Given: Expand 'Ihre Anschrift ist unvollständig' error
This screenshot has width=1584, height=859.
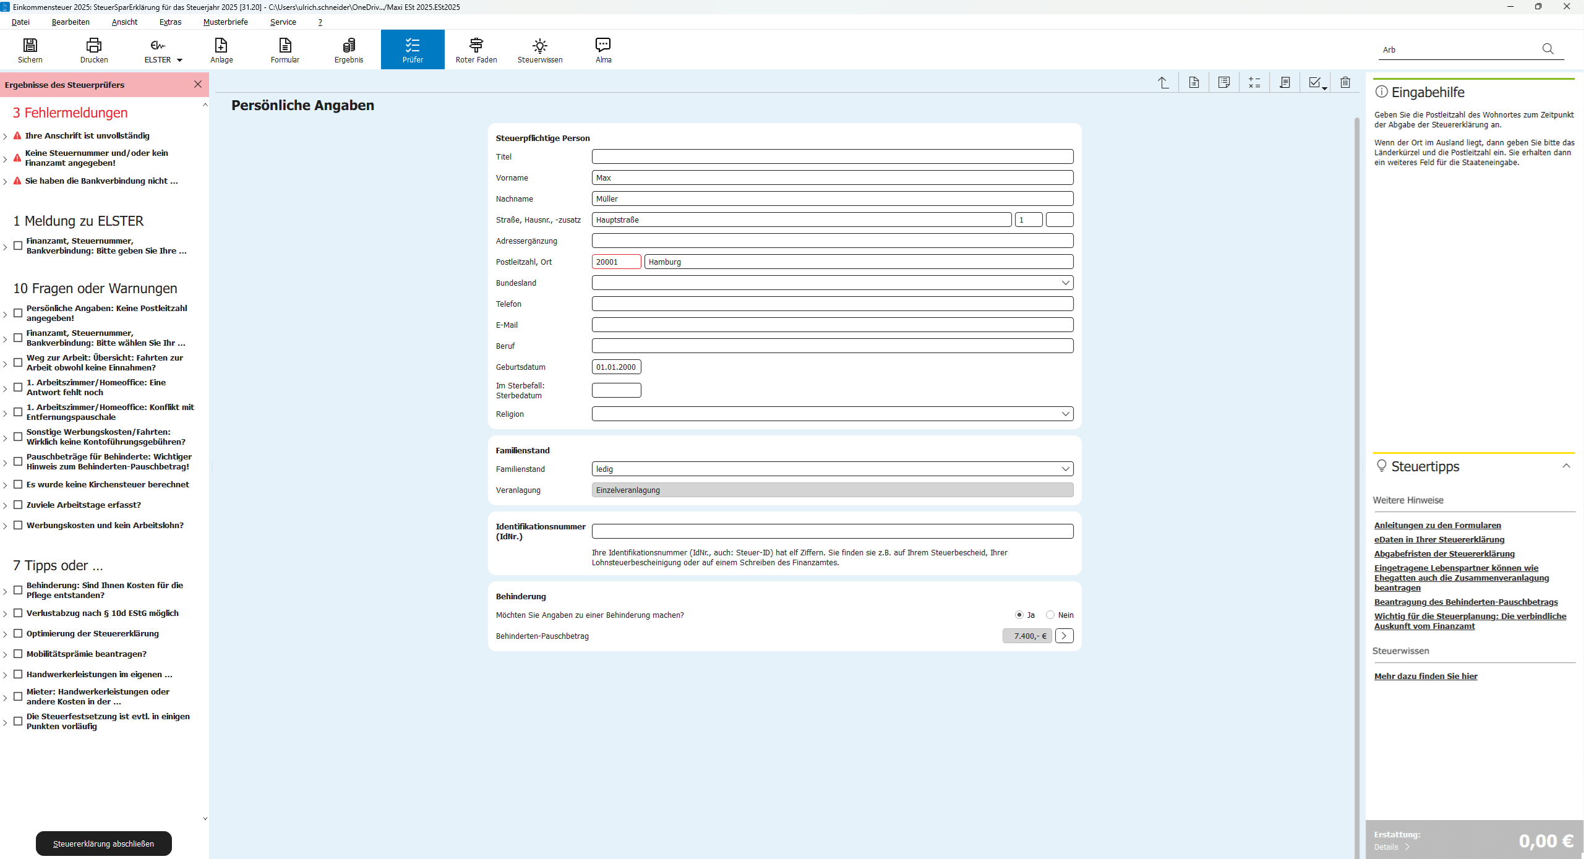Looking at the screenshot, I should coord(5,136).
